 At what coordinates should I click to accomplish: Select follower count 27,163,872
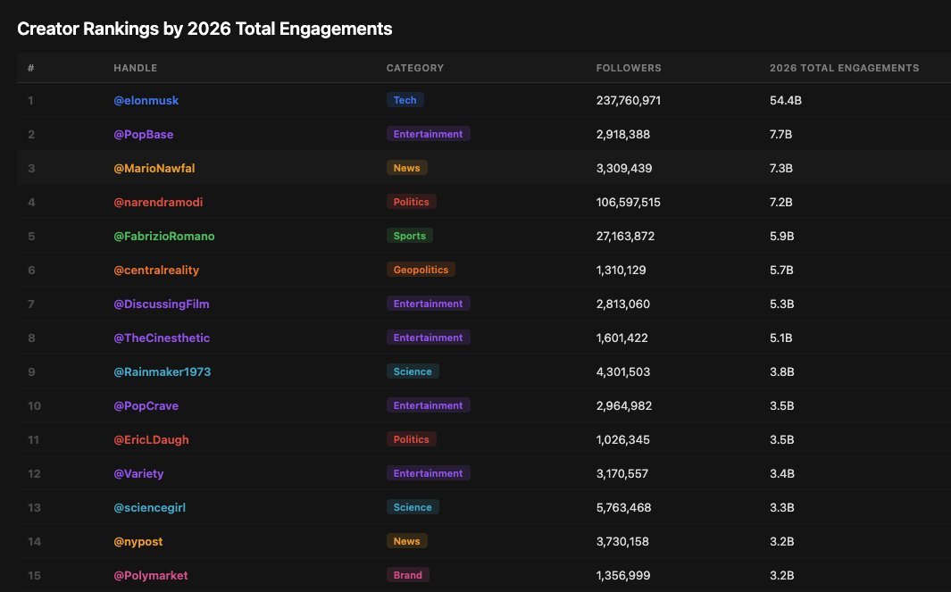(x=625, y=237)
